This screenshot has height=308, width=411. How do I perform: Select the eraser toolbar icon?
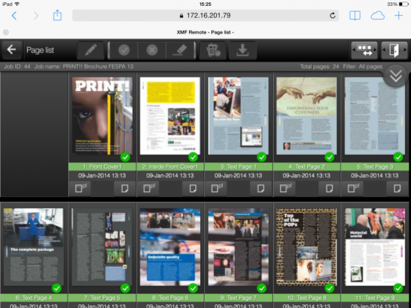(x=181, y=50)
